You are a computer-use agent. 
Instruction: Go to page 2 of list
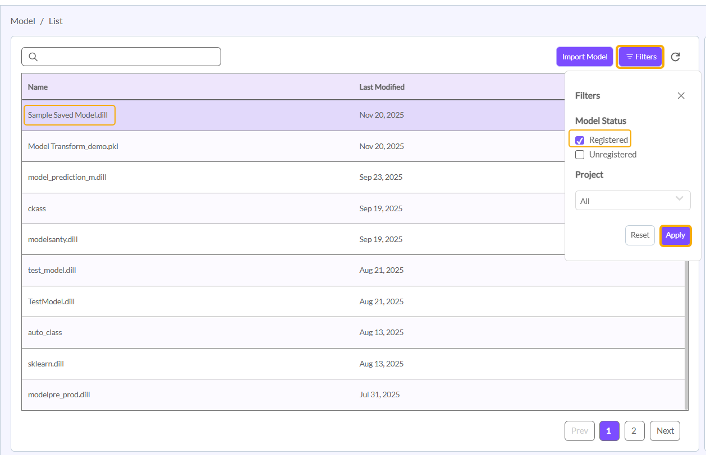pyautogui.click(x=634, y=431)
